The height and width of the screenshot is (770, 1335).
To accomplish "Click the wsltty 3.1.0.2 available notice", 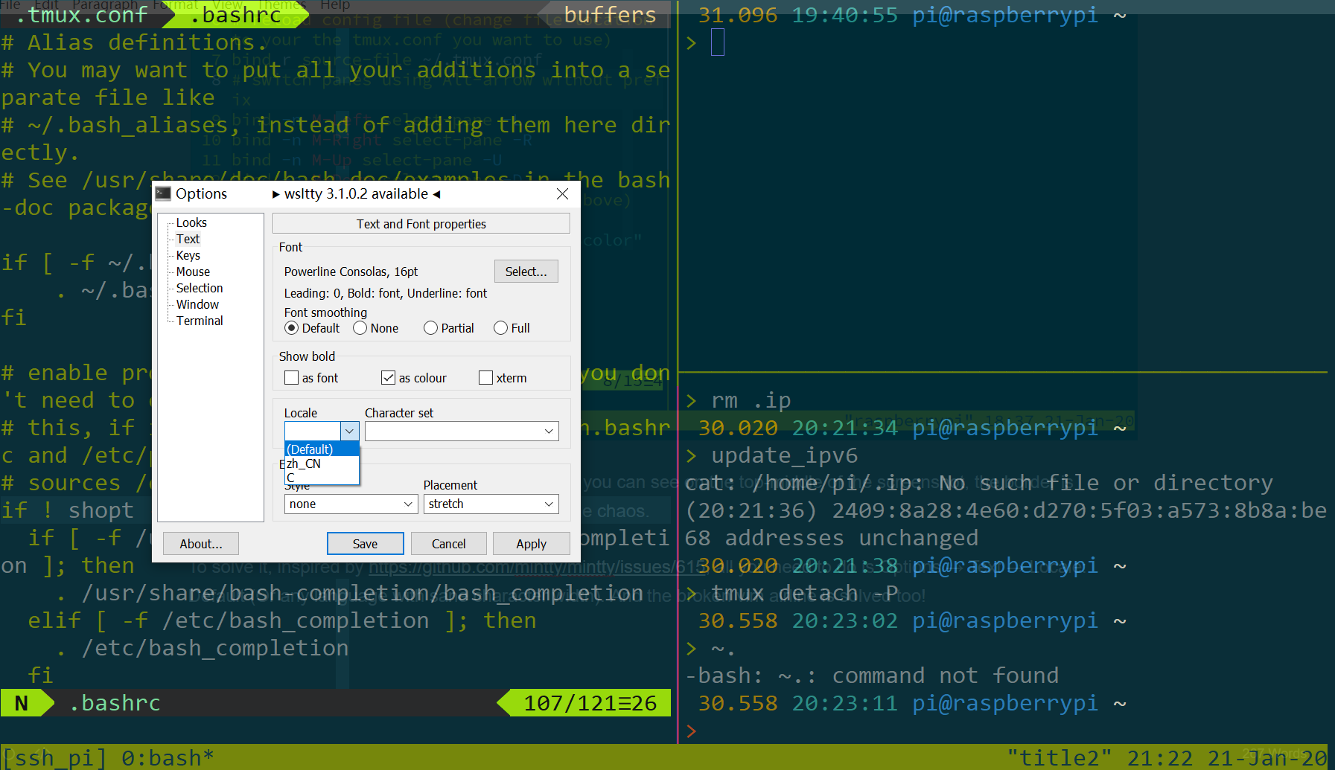I will pyautogui.click(x=357, y=193).
